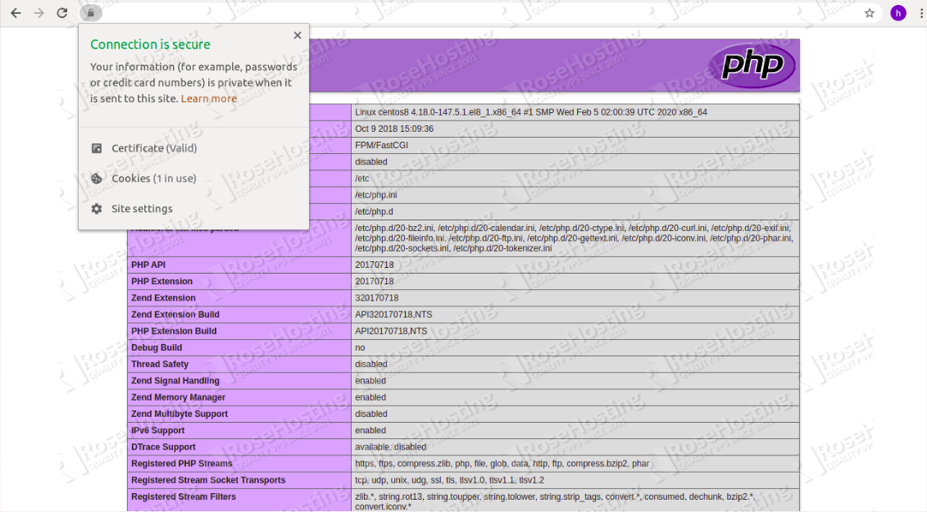Viewport: 927px width, 512px height.
Task: Click the 'PHP API' row label
Action: click(148, 265)
